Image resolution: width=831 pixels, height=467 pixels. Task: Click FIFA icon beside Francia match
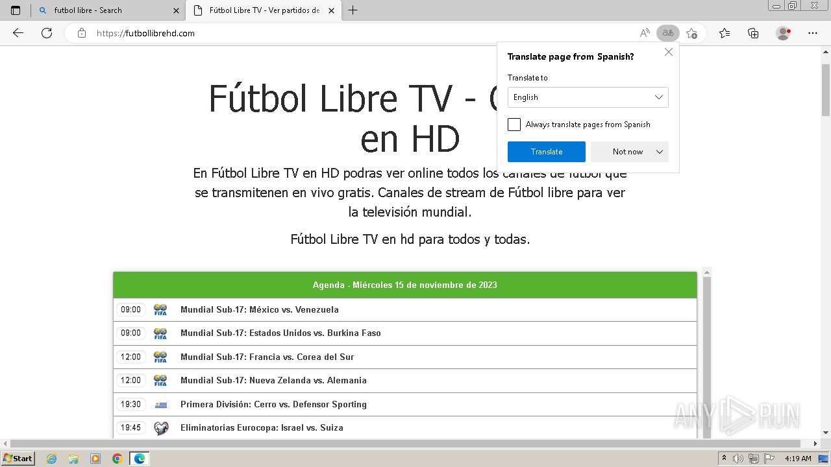tap(160, 357)
